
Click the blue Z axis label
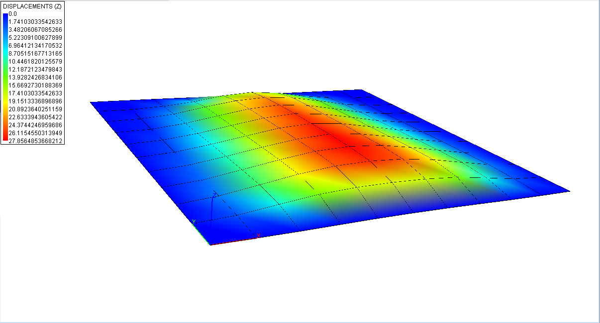point(214,195)
